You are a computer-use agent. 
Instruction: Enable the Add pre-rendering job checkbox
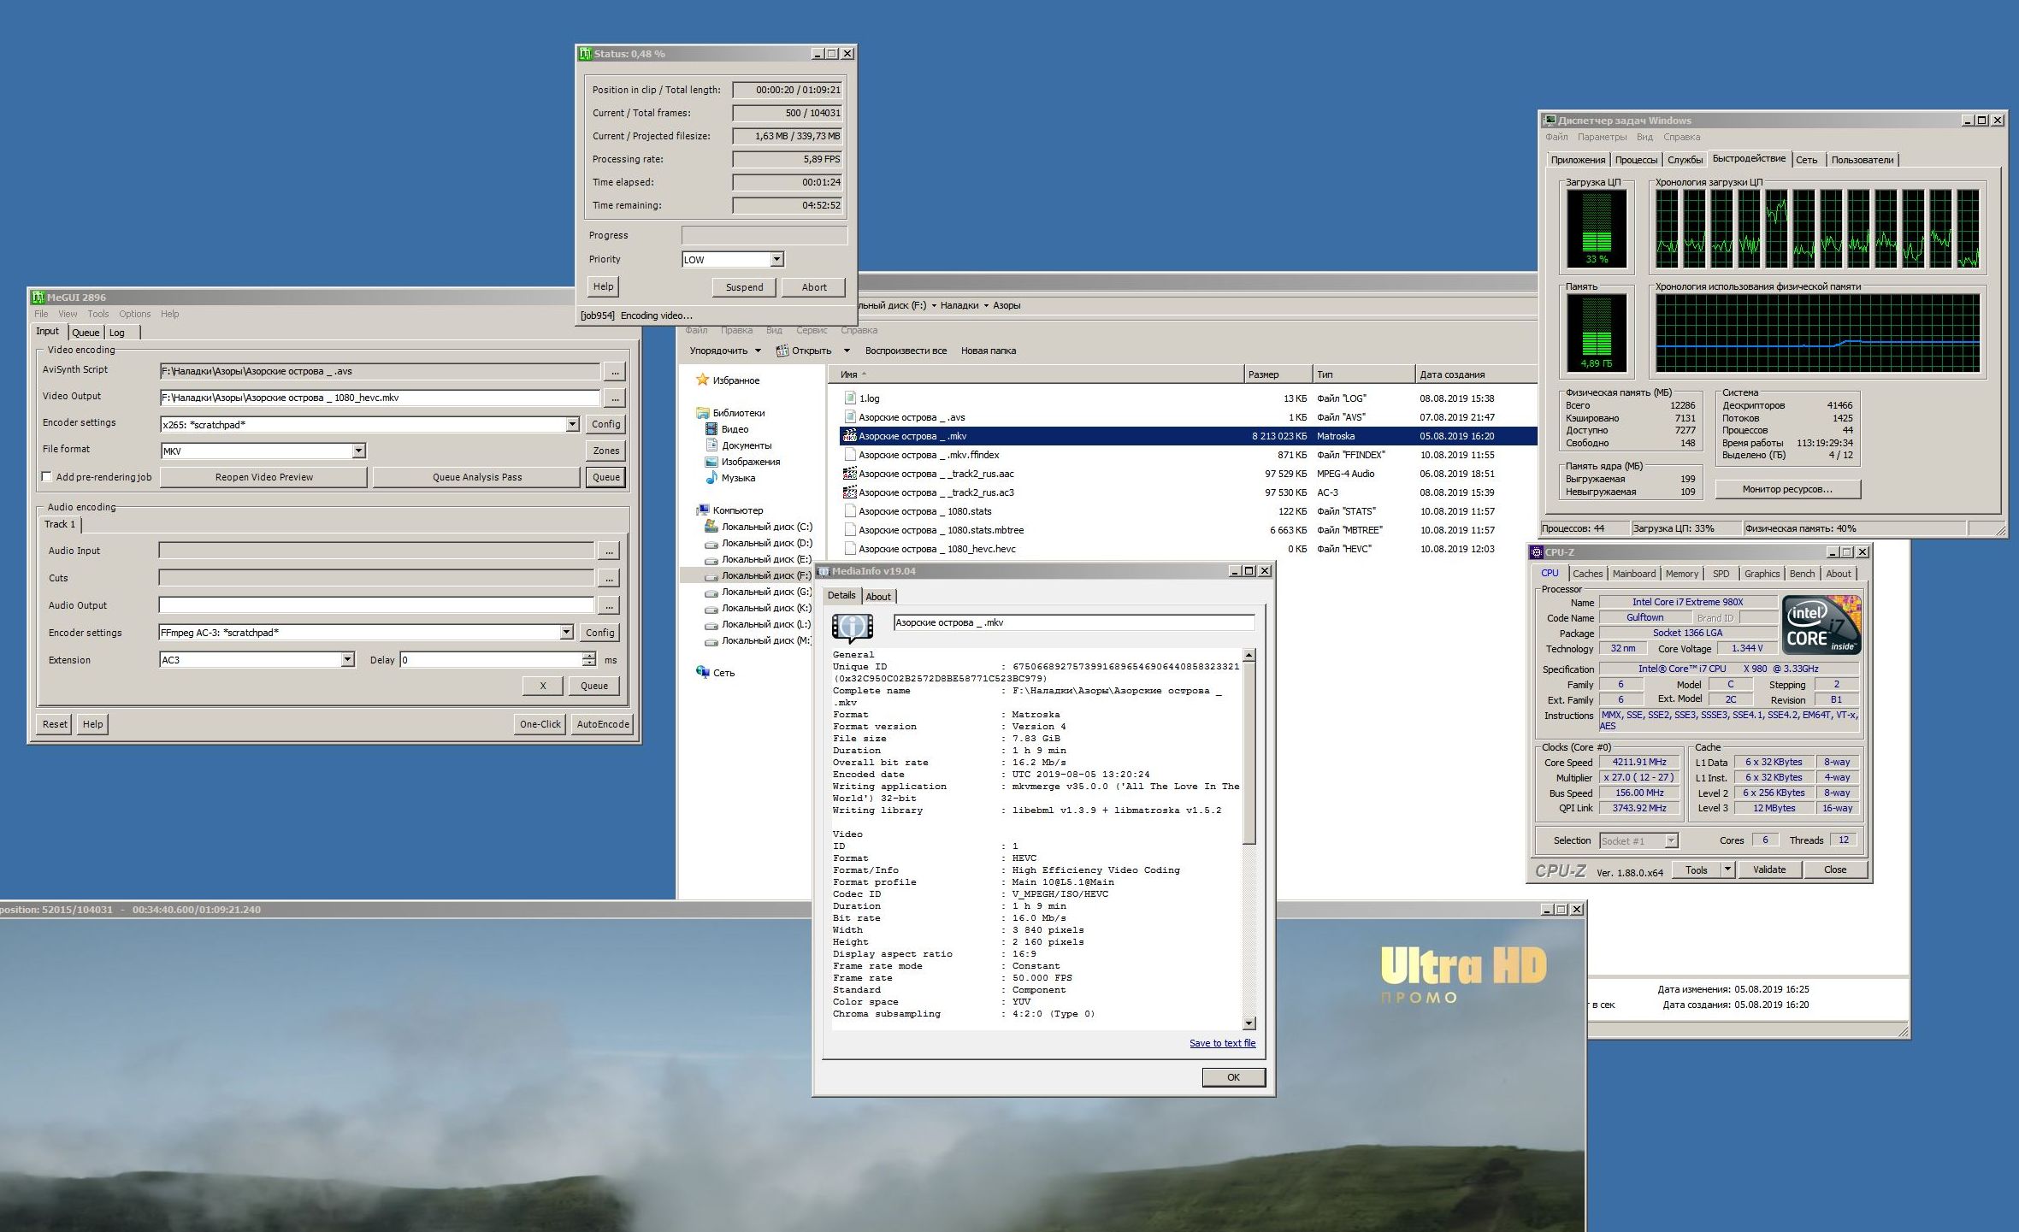(47, 477)
